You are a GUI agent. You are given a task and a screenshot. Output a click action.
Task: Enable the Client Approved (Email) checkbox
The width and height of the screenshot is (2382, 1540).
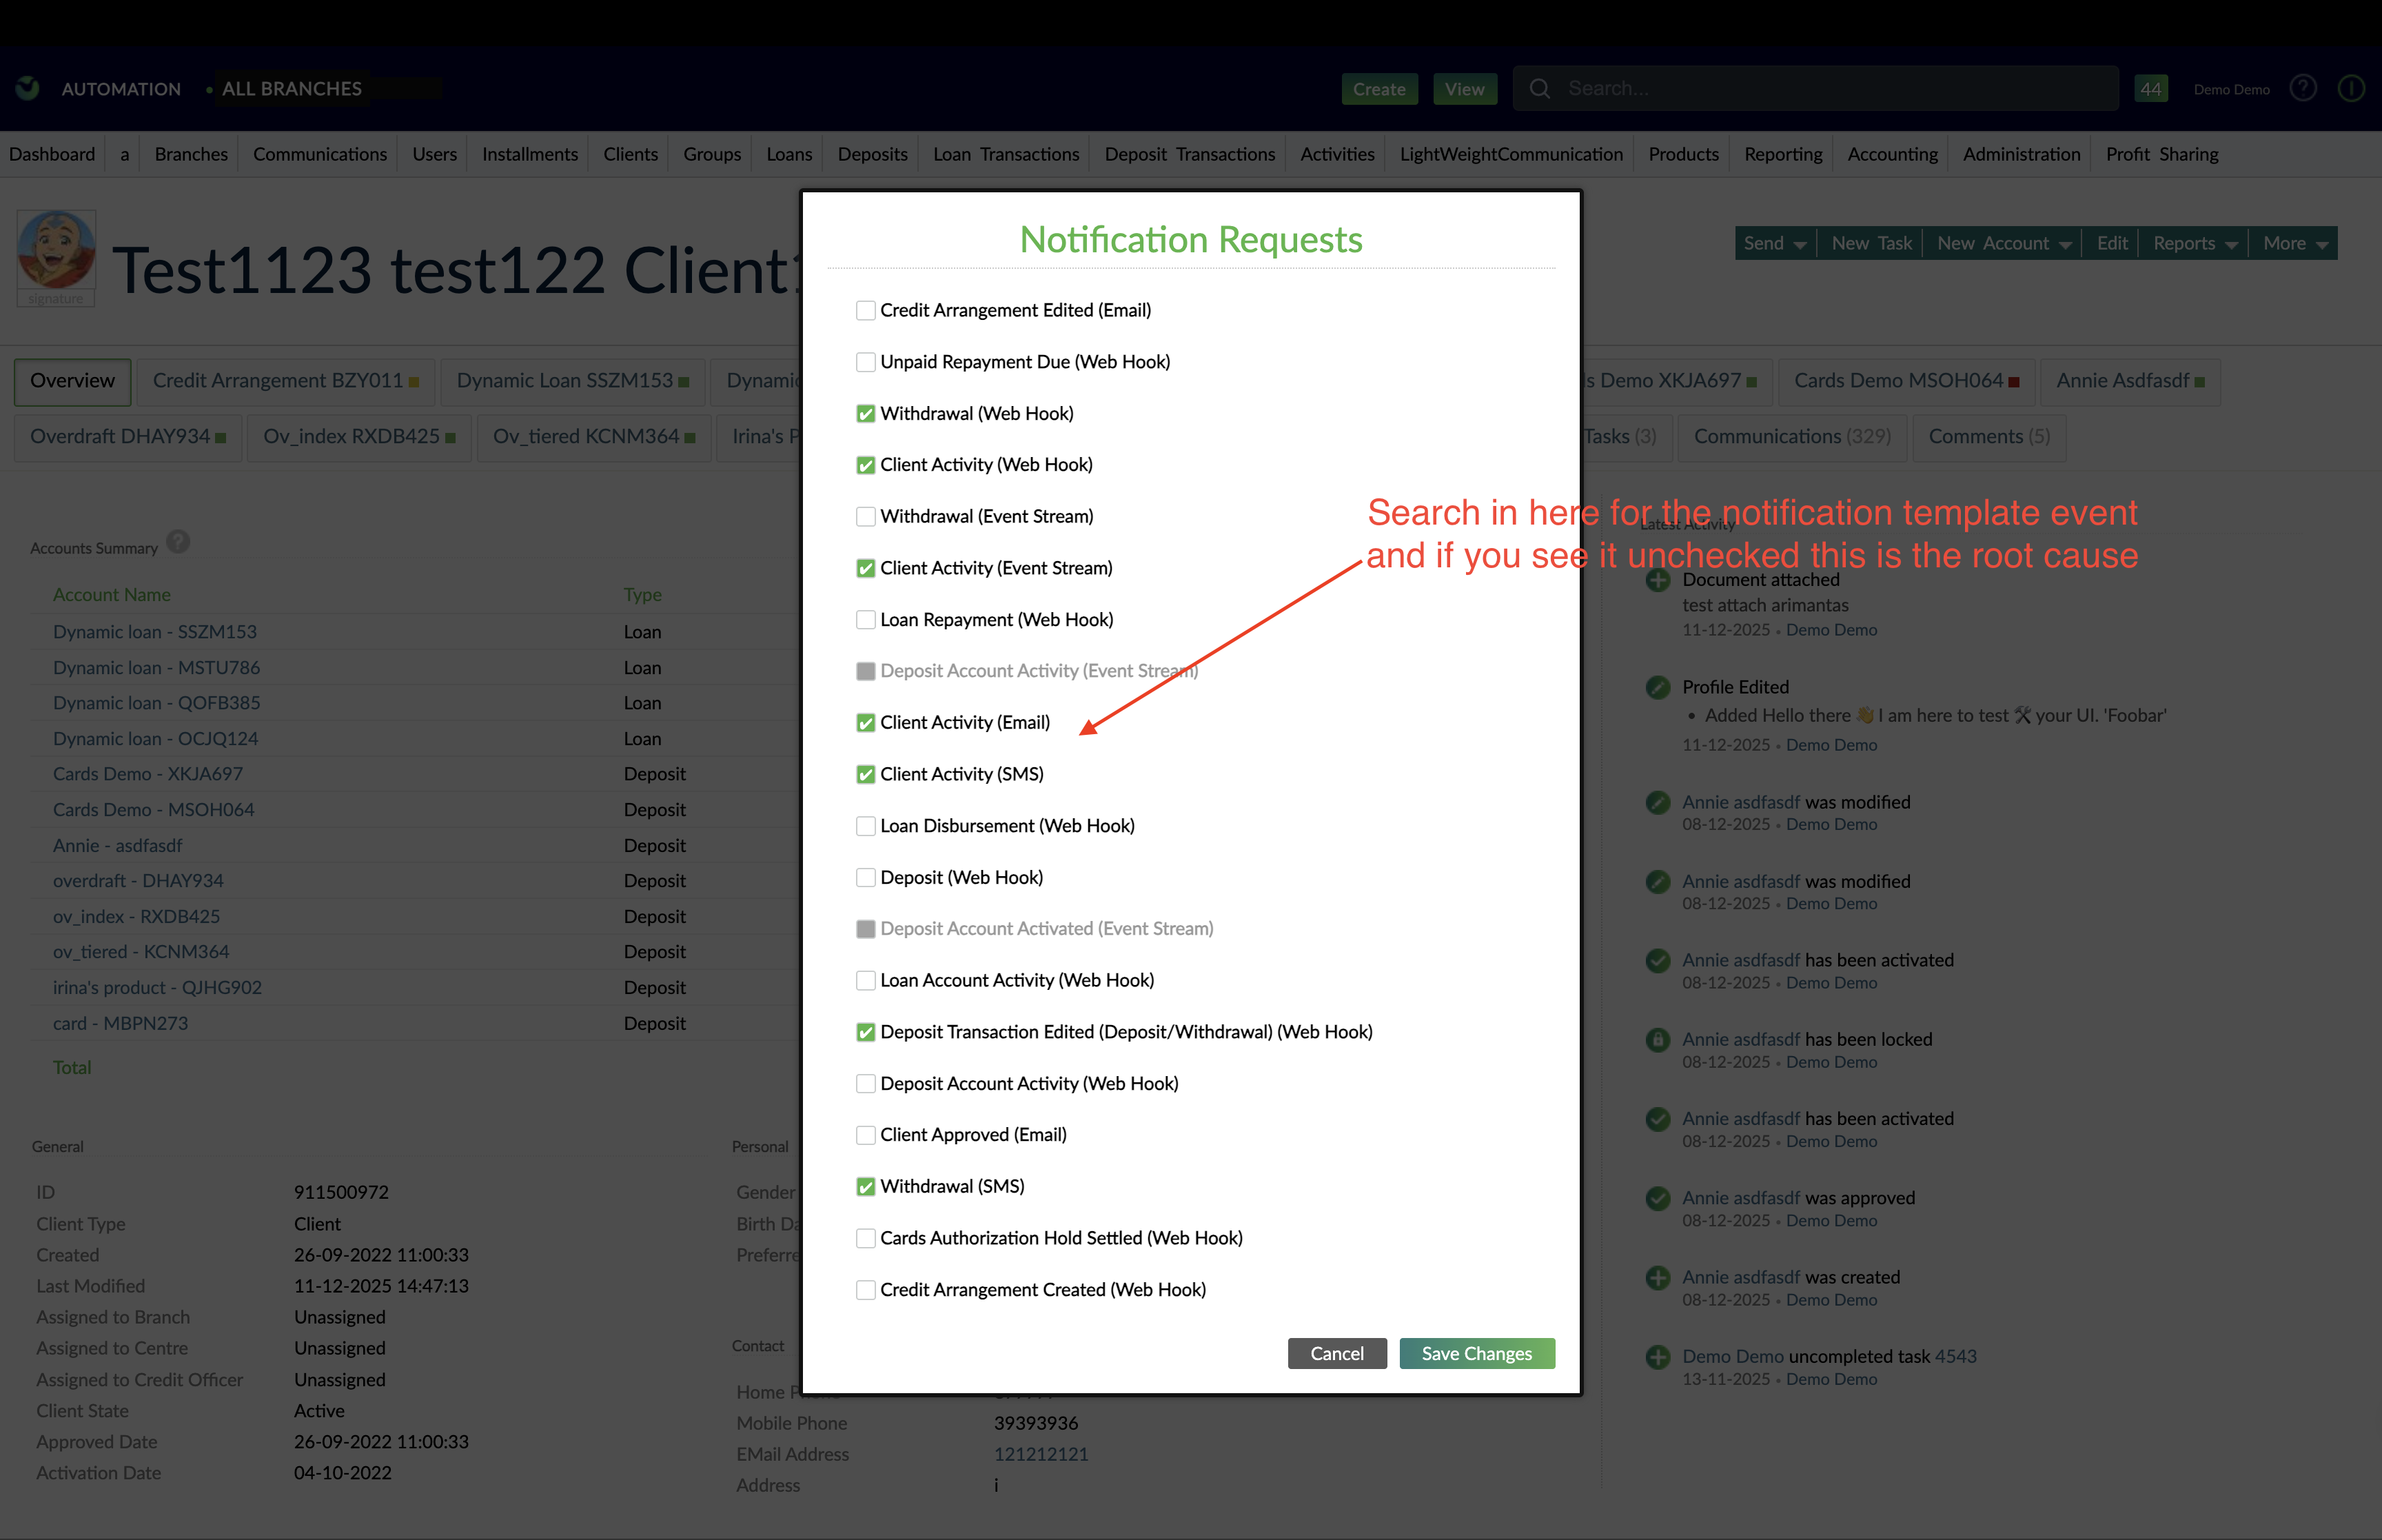(x=864, y=1135)
